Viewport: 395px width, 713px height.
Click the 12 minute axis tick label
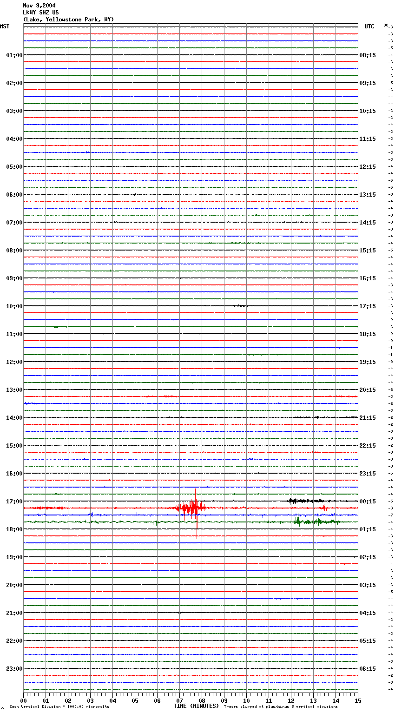(x=291, y=700)
